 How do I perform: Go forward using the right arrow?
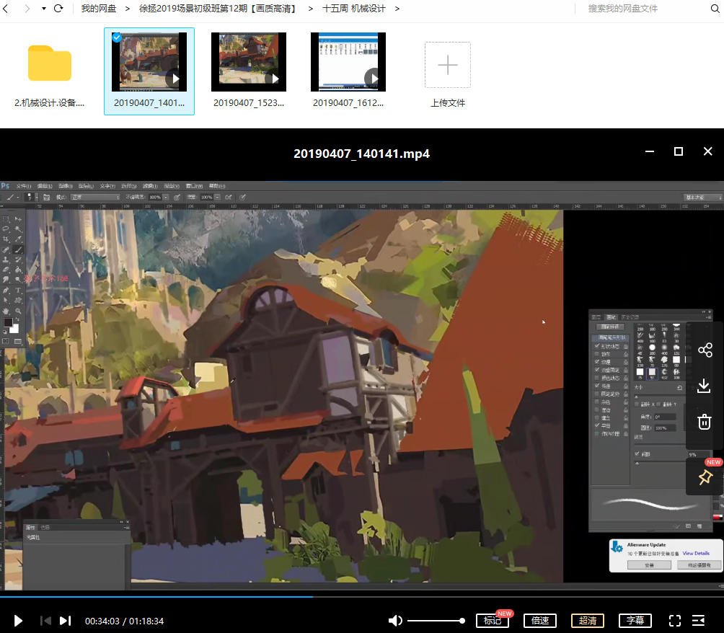click(x=27, y=9)
